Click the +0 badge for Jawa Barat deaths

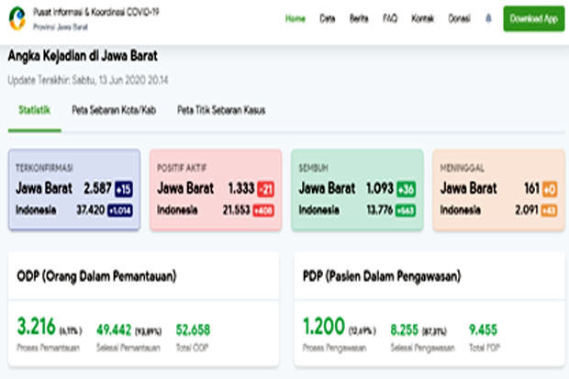pos(550,189)
